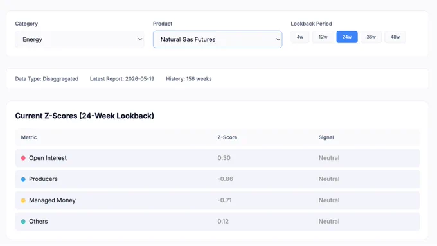Screen dimensions: 437x246
Task: Click the yellow Managed Money color dot
Action: pos(23,200)
